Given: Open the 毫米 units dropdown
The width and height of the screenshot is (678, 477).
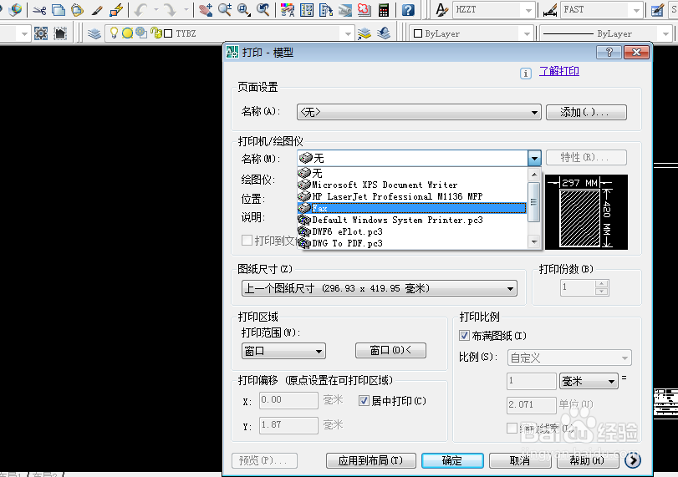Looking at the screenshot, I should [x=588, y=381].
